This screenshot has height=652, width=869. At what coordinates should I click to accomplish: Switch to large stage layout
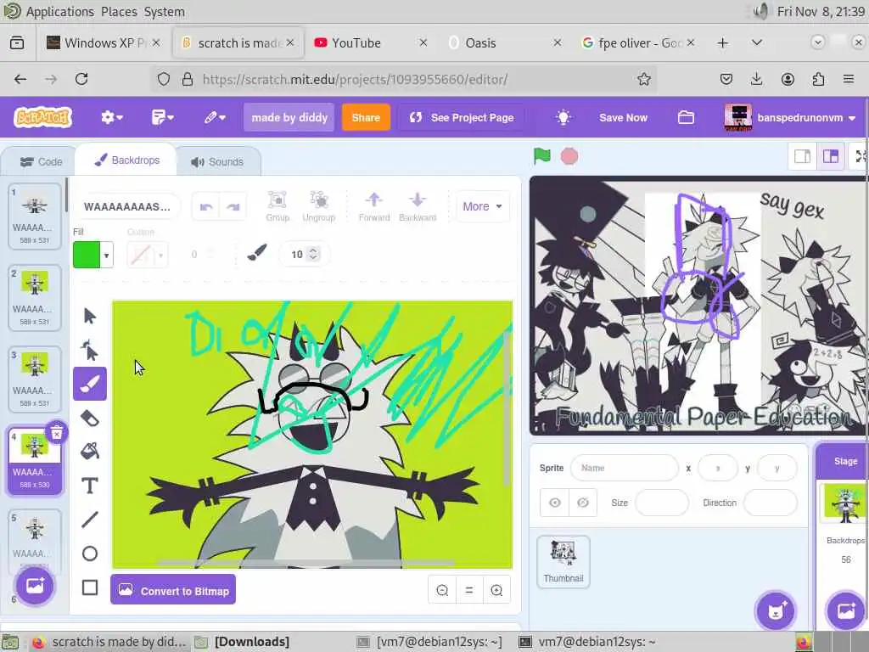click(x=830, y=156)
